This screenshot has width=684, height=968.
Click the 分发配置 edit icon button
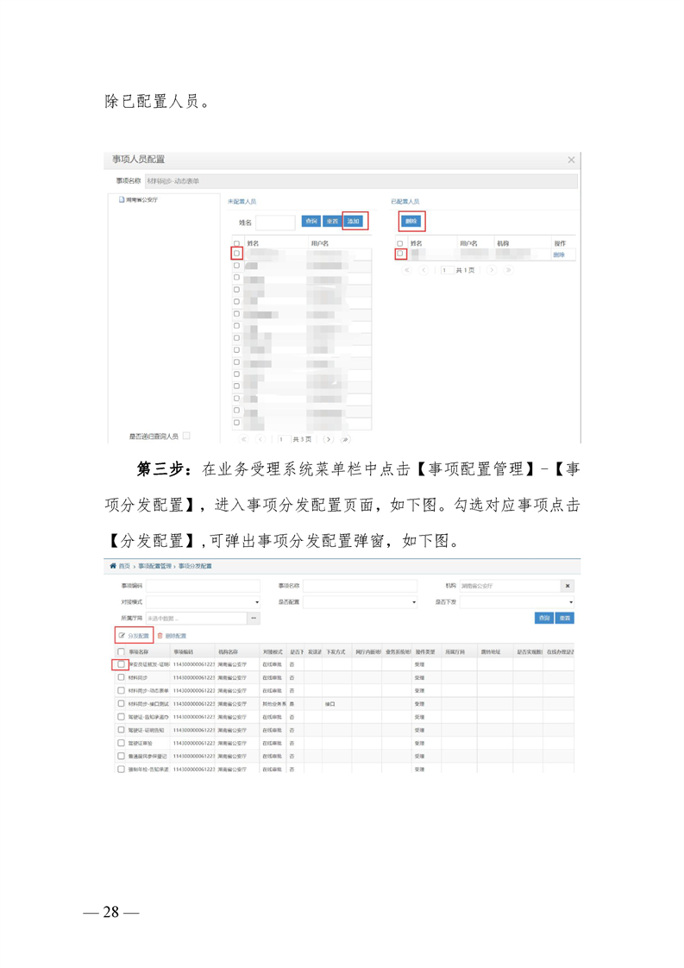[134, 636]
